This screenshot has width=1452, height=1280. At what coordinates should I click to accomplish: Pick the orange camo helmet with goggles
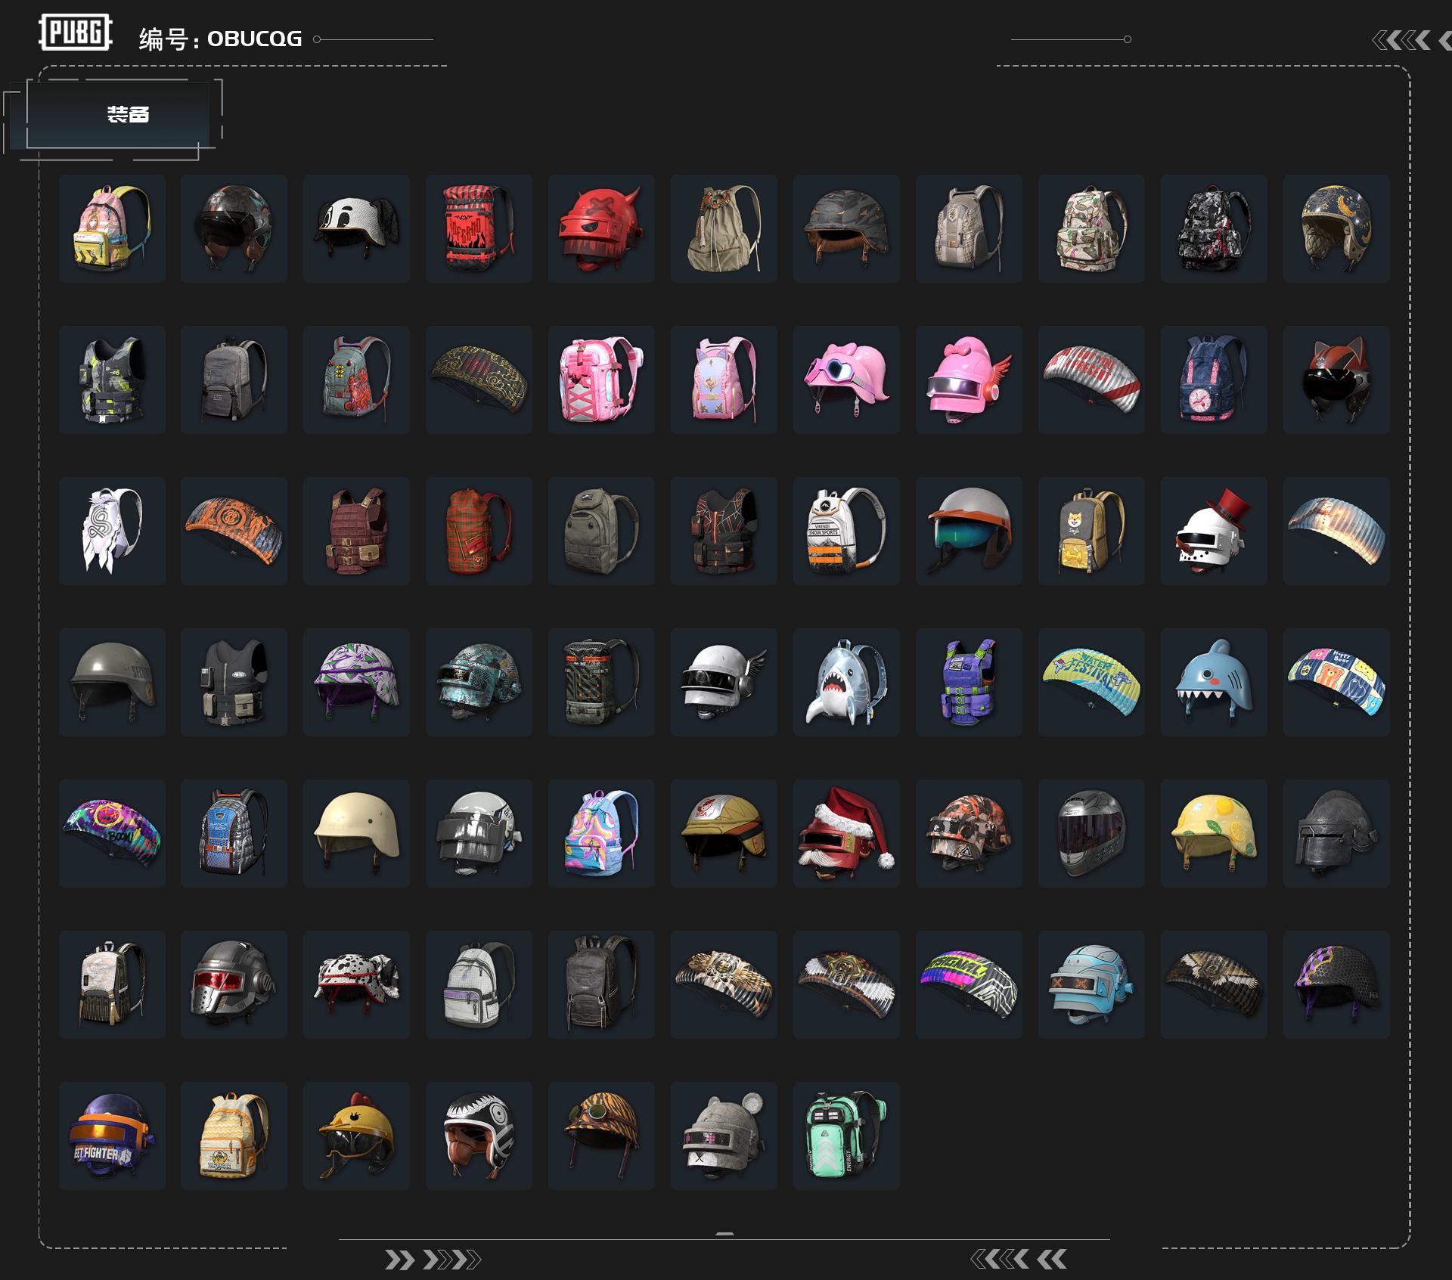(970, 833)
